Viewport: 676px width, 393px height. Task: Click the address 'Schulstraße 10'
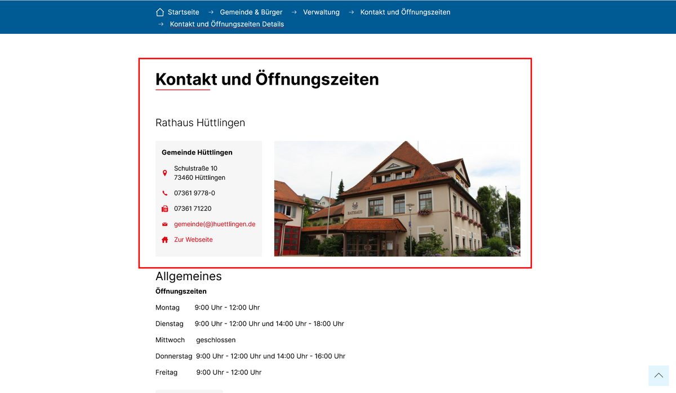point(195,168)
